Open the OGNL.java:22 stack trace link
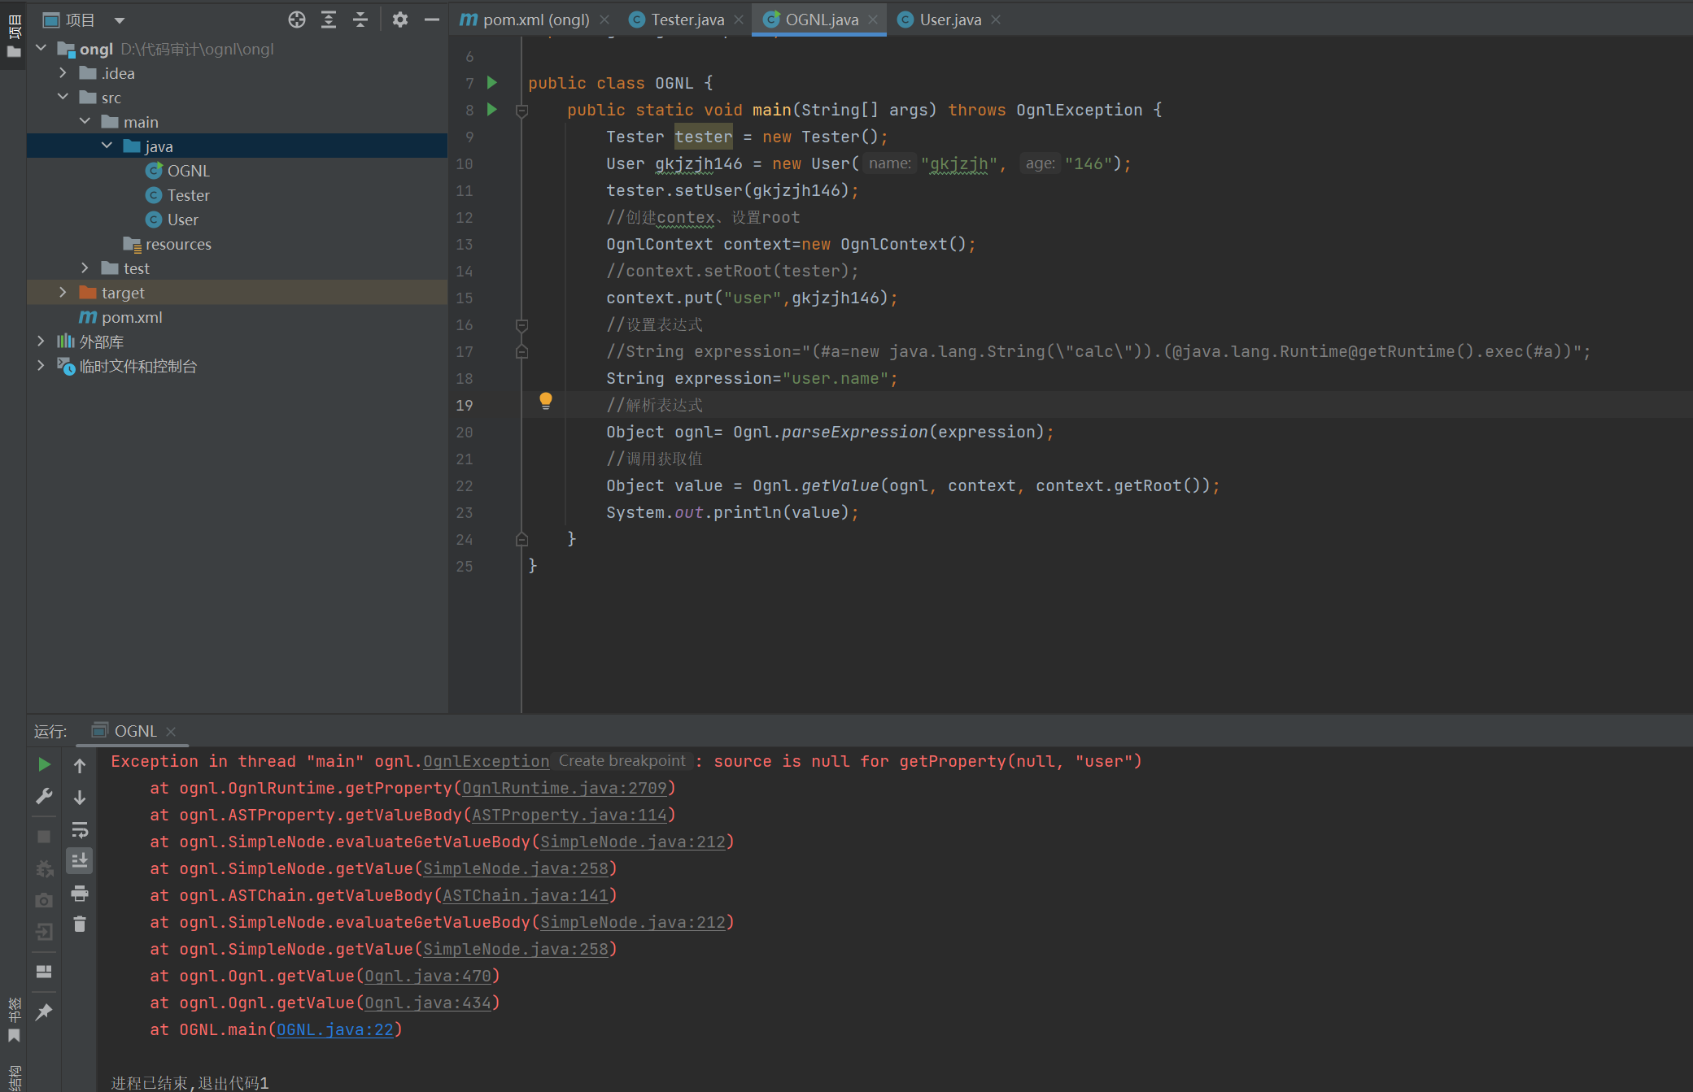 [335, 1029]
